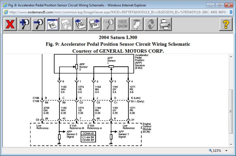Click the vertical scrollbar thumb

coord(231,111)
